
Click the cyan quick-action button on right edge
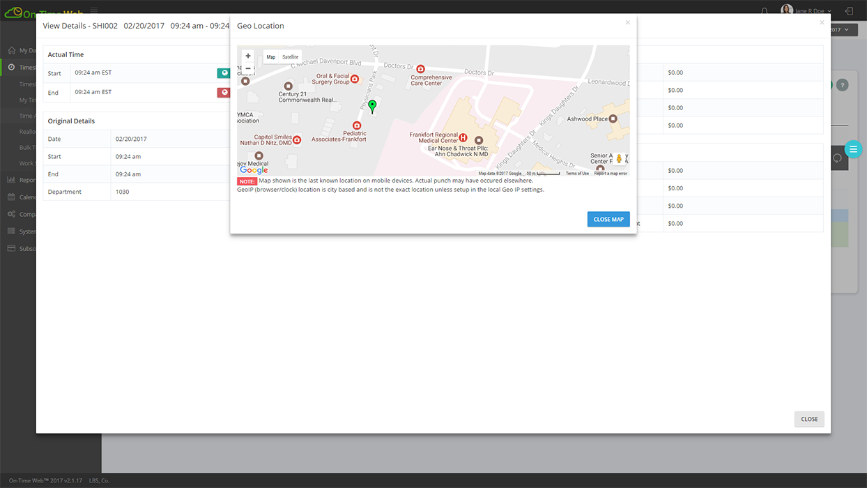(x=853, y=148)
